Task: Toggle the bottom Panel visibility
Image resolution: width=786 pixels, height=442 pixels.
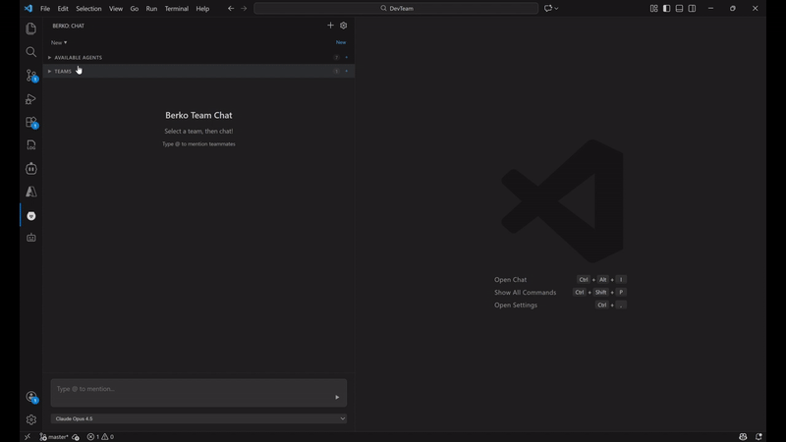Action: (x=679, y=8)
